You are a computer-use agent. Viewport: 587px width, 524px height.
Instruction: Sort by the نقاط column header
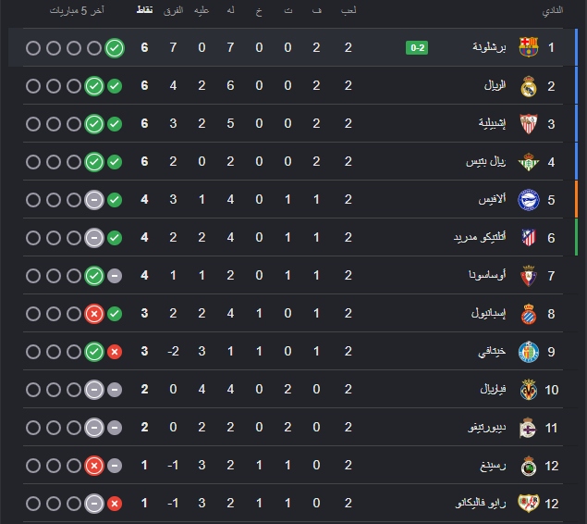[144, 10]
